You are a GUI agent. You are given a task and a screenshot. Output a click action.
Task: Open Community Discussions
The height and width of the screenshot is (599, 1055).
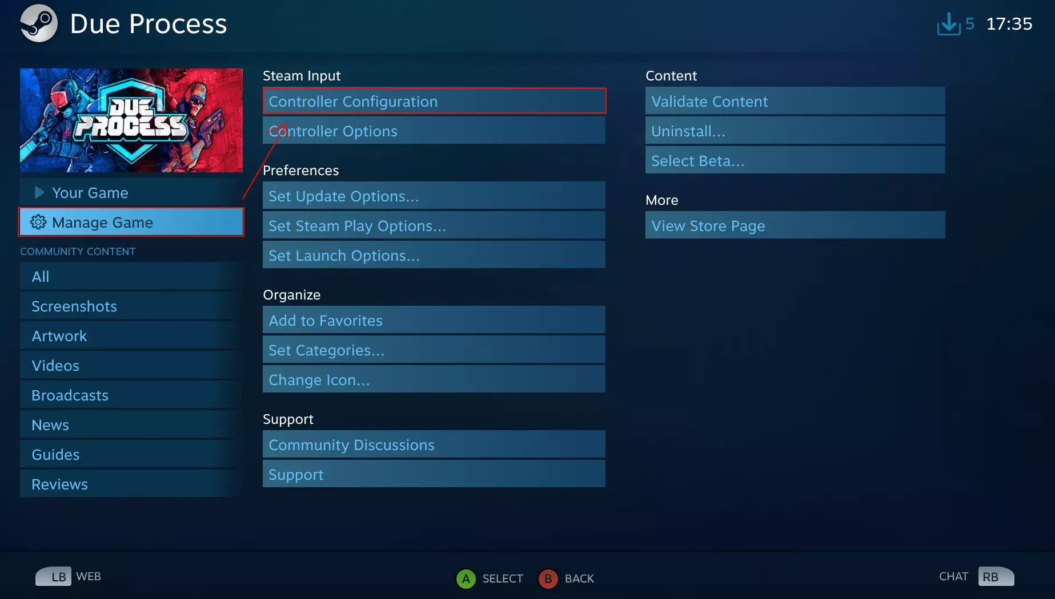point(434,445)
